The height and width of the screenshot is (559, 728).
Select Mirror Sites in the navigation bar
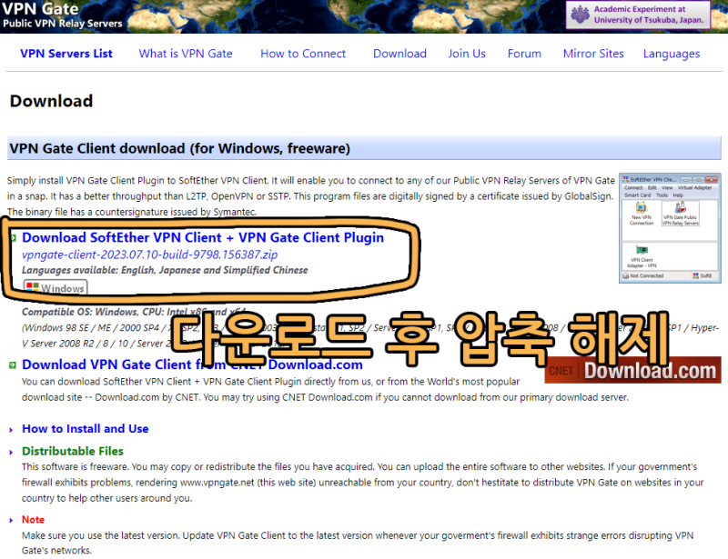click(593, 54)
